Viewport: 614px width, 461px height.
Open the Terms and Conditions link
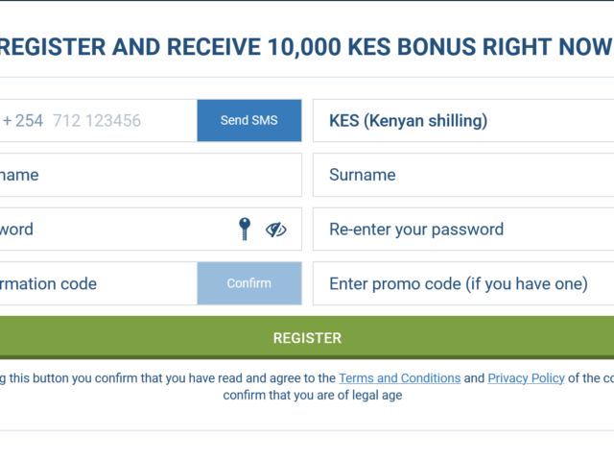click(x=399, y=377)
